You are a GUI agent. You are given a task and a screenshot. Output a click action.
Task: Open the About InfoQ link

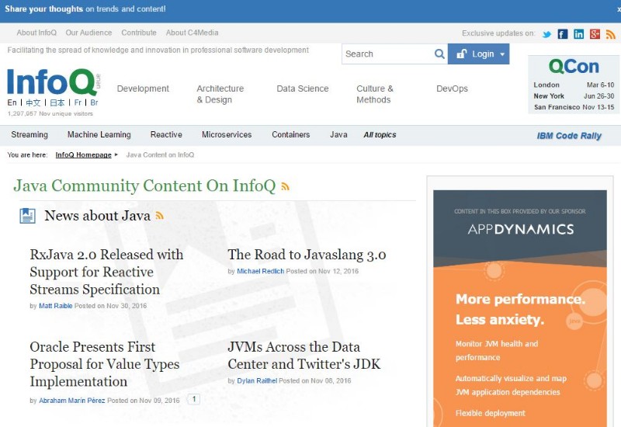point(36,33)
